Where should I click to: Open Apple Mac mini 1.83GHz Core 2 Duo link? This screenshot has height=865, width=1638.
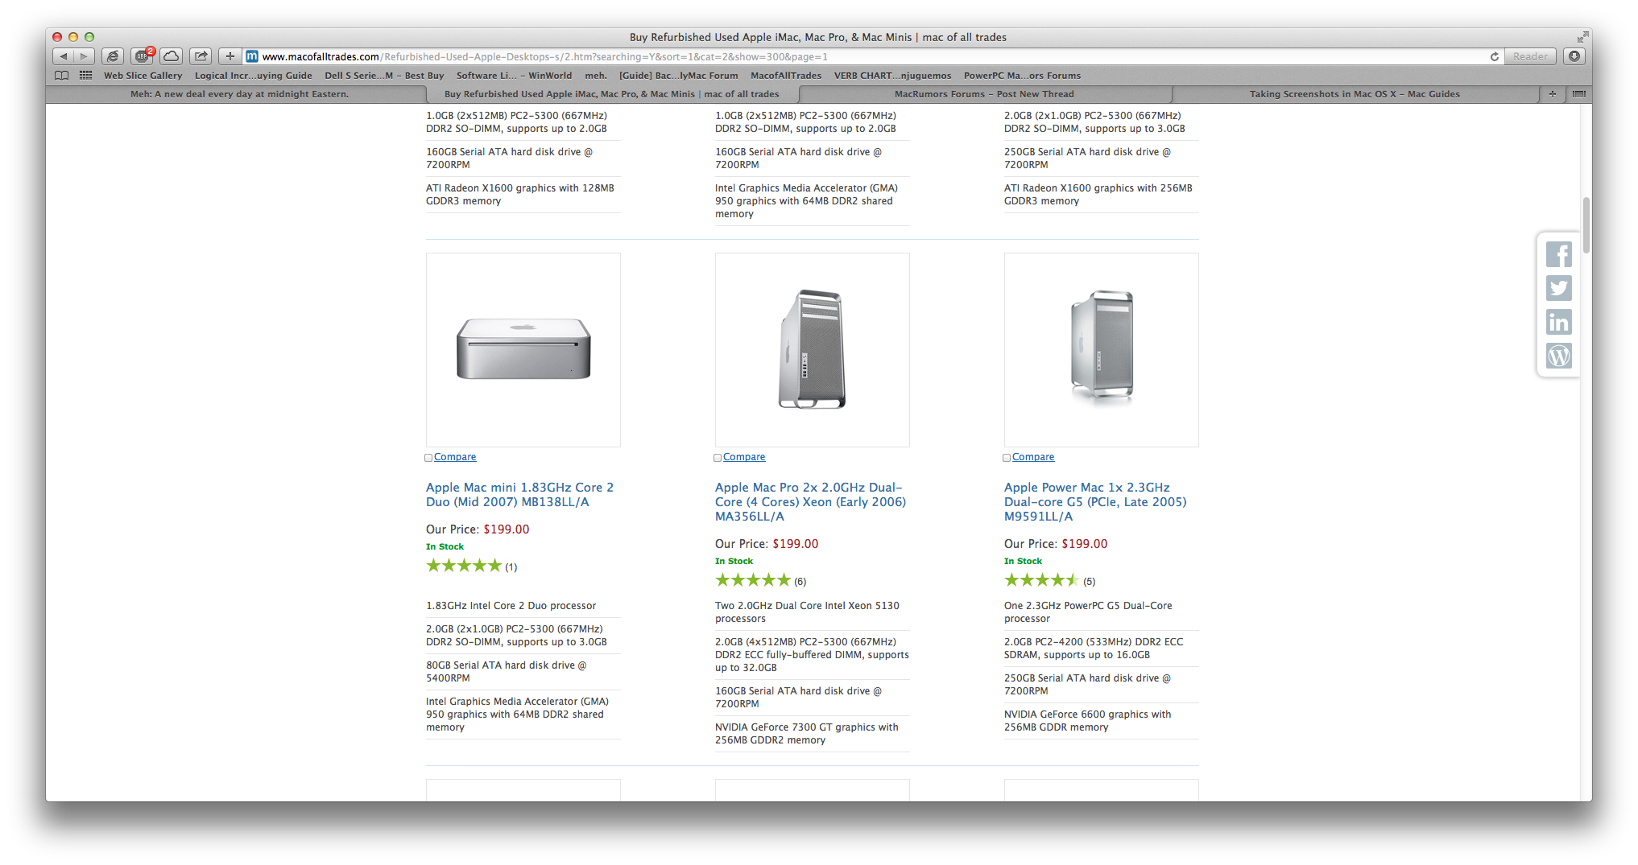click(519, 495)
